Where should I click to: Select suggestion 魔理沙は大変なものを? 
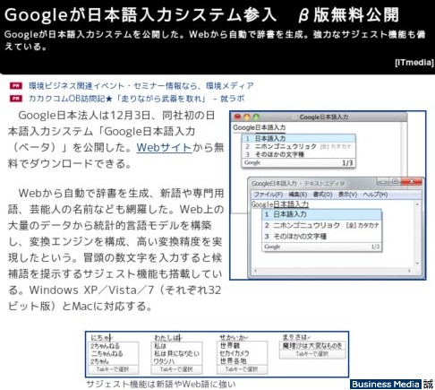click(x=312, y=346)
